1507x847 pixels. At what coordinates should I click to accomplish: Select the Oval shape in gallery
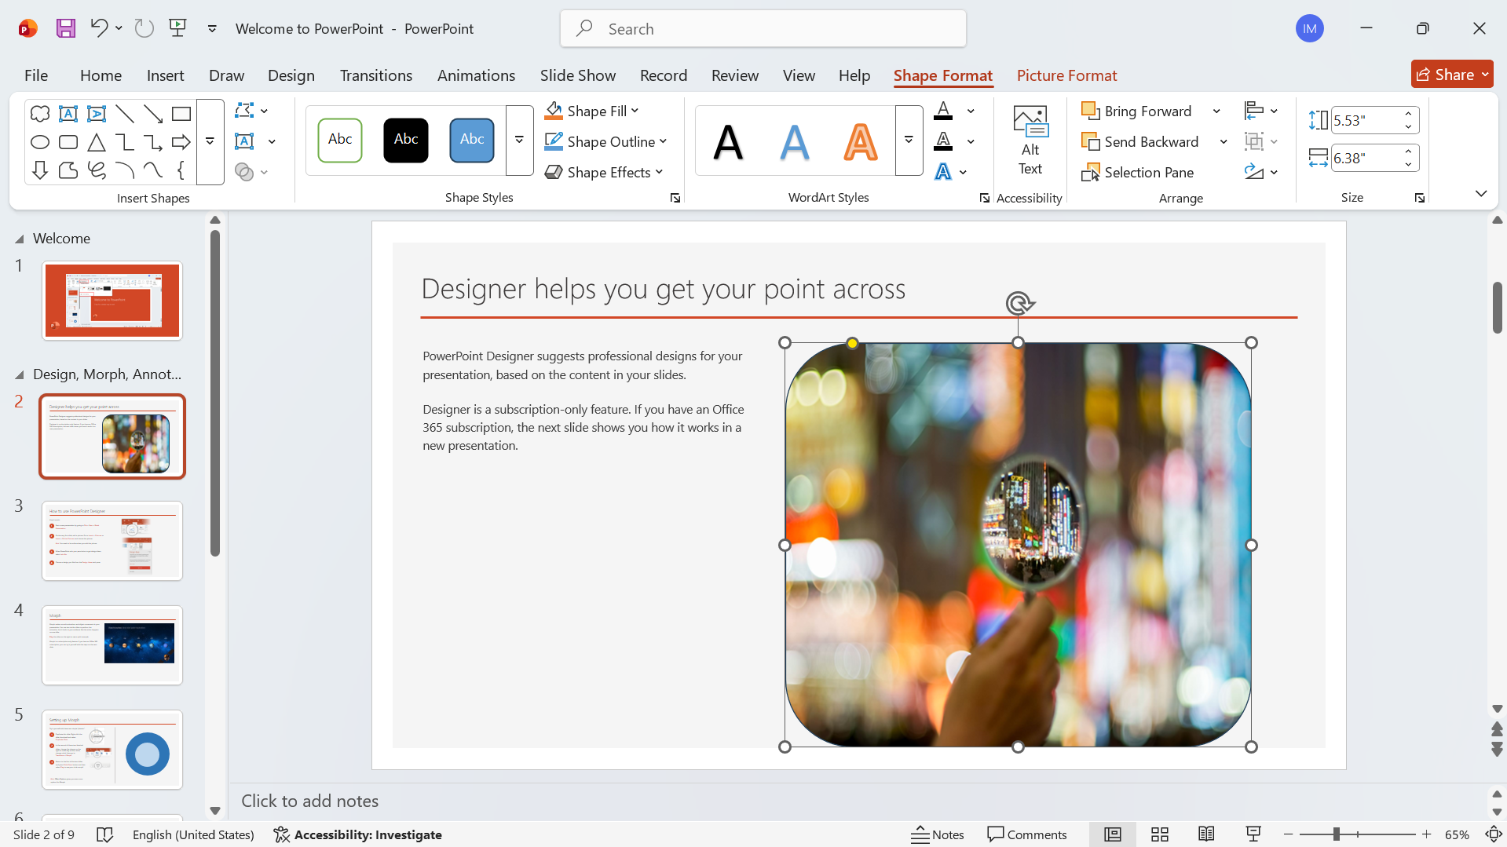pos(40,142)
